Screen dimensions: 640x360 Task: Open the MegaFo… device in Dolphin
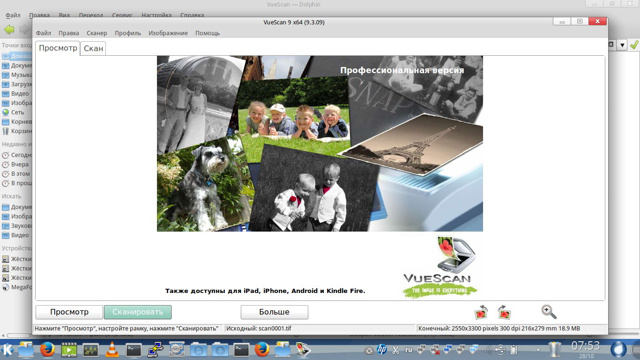coord(17,287)
